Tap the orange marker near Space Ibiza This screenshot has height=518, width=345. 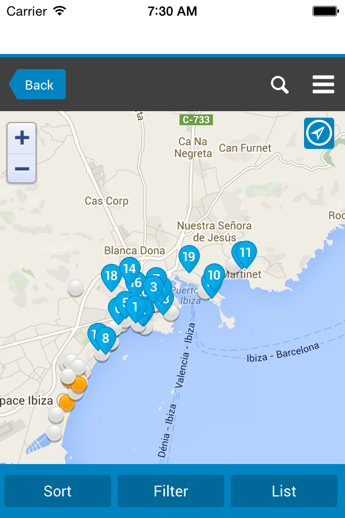(x=67, y=403)
